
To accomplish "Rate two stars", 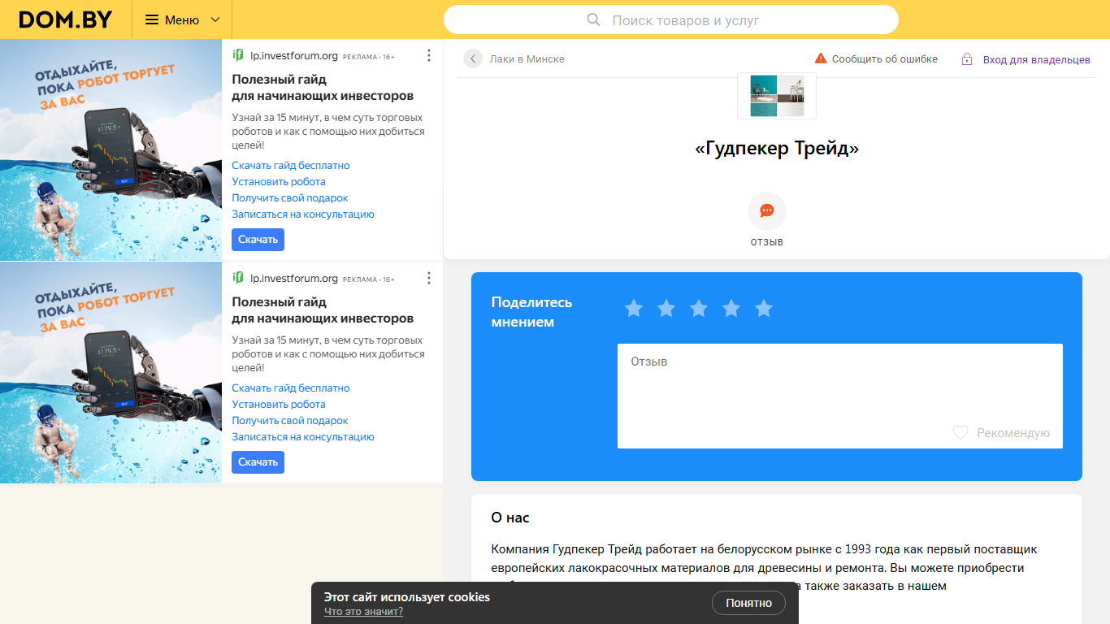I will pos(666,308).
